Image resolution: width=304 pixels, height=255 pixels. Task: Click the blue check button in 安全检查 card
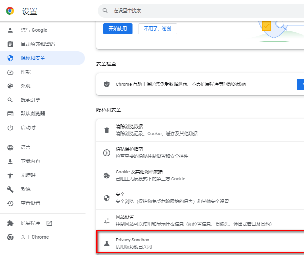click(300, 84)
